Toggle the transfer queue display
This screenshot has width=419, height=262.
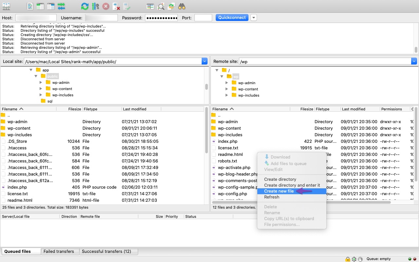pos(61,6)
